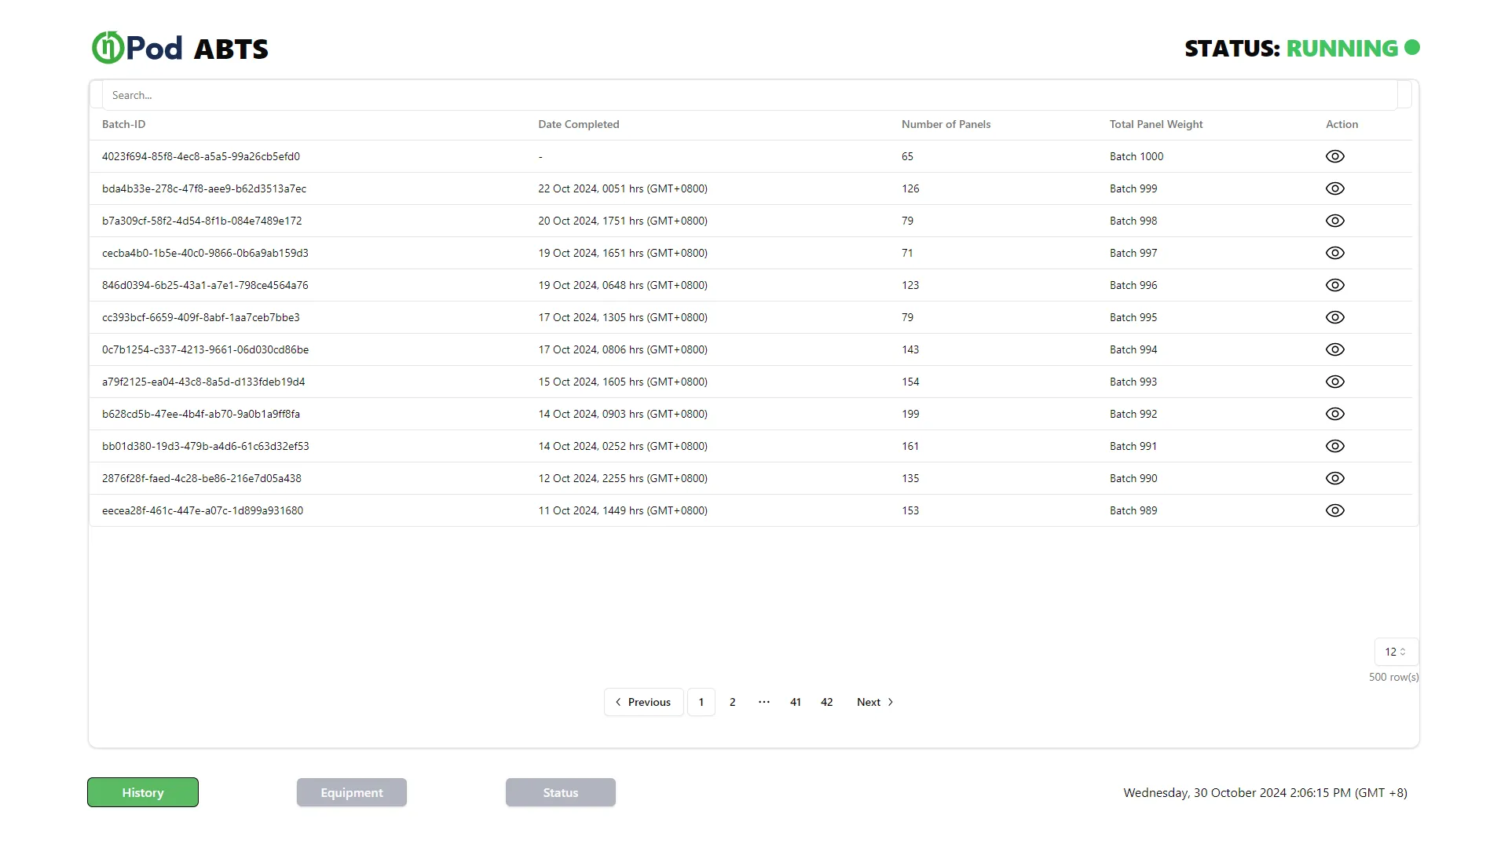
Task: Click the 500 row(s) count label
Action: pyautogui.click(x=1393, y=677)
